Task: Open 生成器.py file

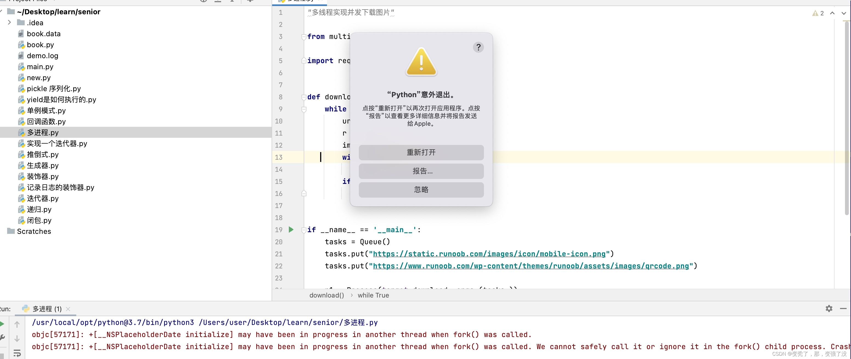Action: 43,165
